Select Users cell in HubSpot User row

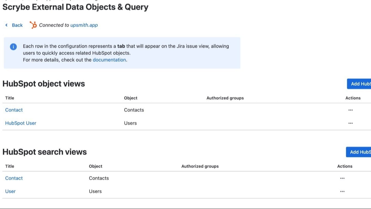click(130, 123)
